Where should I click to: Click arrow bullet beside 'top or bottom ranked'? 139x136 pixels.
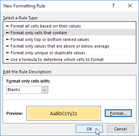point(8,39)
